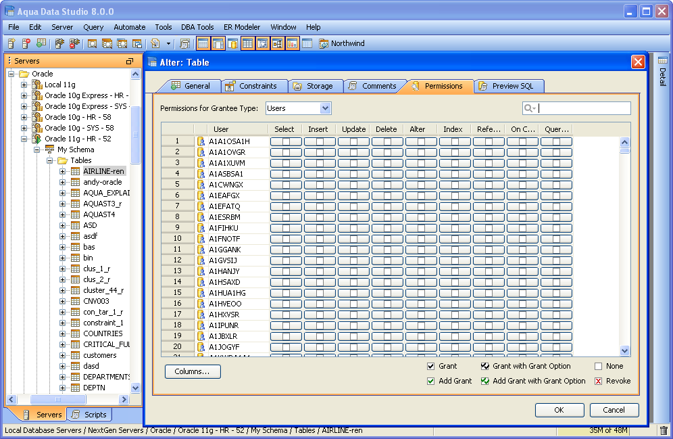Toggle the Revoke legend checkbox
The height and width of the screenshot is (439, 673).
click(598, 381)
